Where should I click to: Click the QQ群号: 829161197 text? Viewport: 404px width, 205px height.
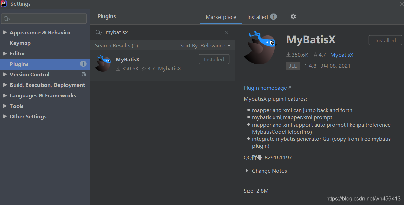pos(268,157)
